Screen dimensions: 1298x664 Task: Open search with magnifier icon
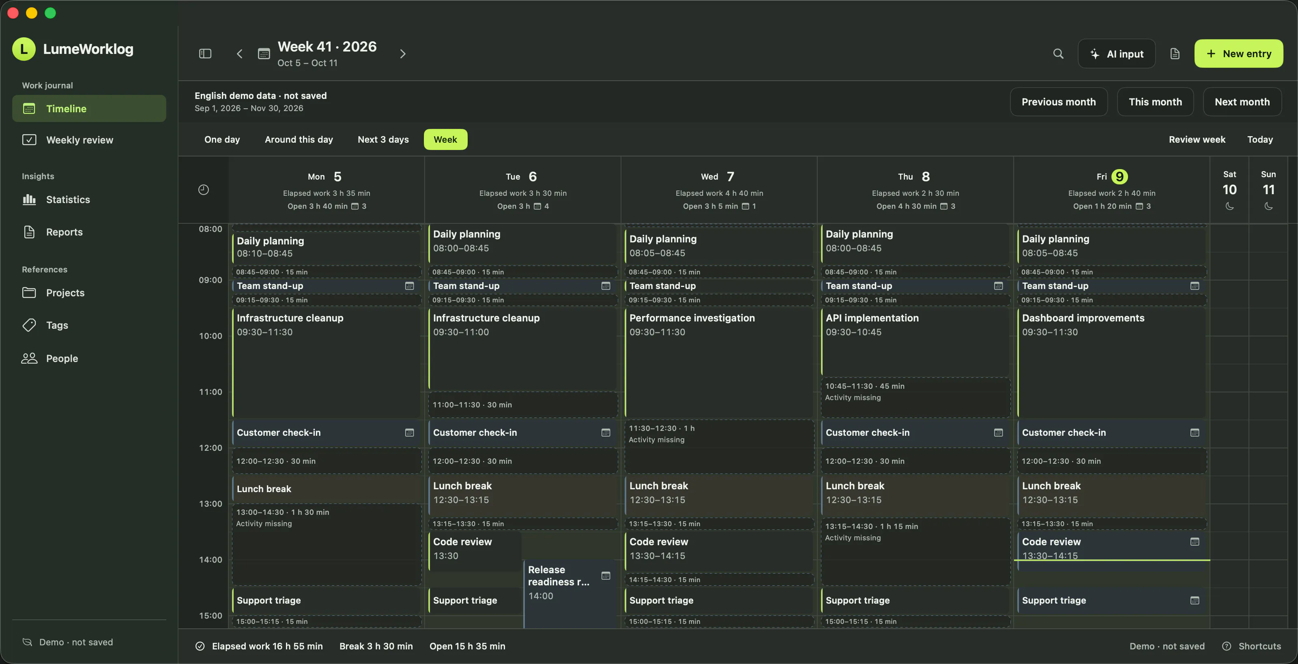click(x=1058, y=54)
